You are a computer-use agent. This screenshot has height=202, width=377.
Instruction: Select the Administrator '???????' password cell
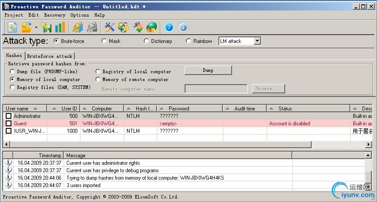point(190,116)
